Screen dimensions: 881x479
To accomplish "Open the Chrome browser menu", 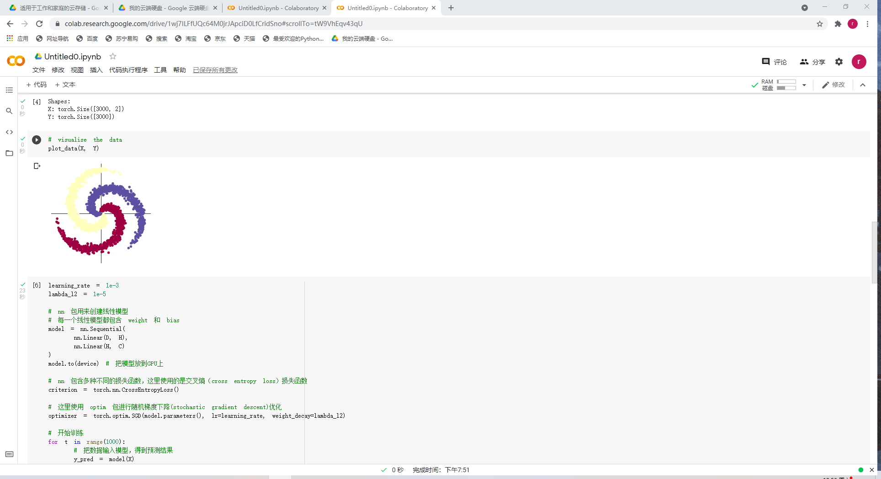I will [867, 24].
